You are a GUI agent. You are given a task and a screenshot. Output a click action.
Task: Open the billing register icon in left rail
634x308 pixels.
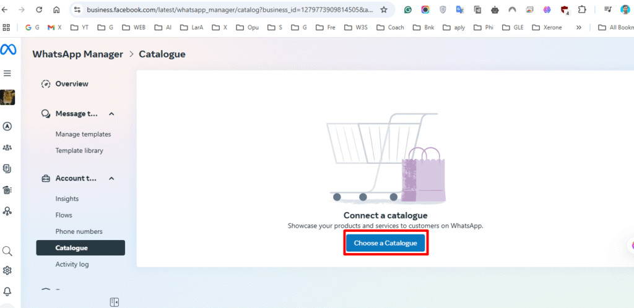(x=7, y=190)
